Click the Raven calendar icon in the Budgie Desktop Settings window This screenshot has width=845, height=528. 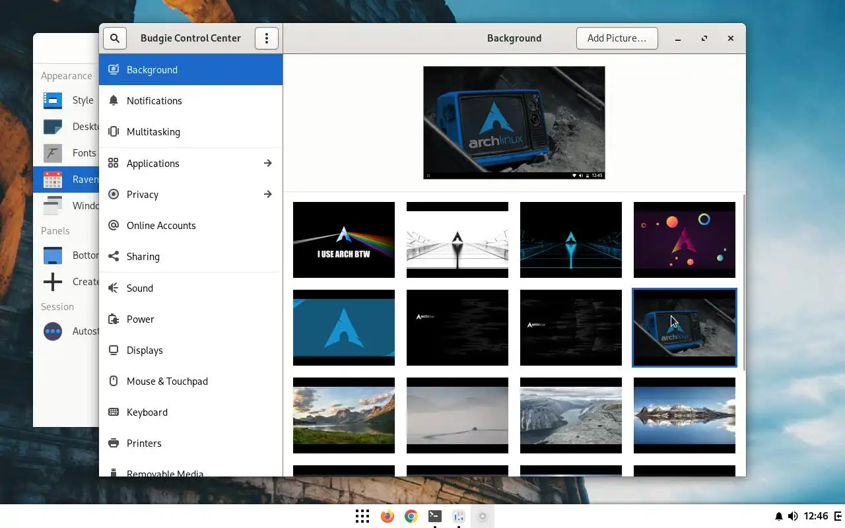point(53,180)
